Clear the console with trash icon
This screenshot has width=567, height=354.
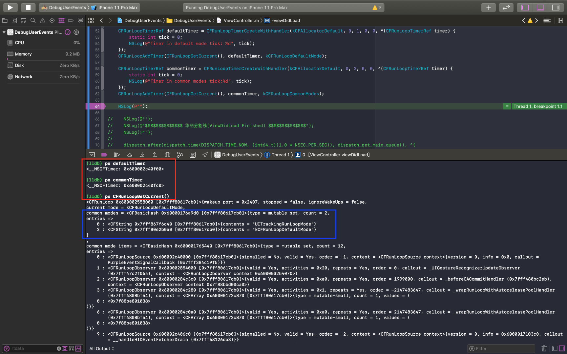(x=544, y=348)
